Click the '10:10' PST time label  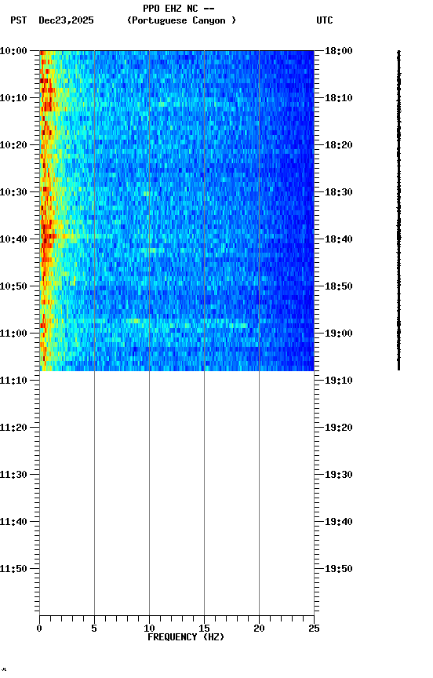(13, 98)
